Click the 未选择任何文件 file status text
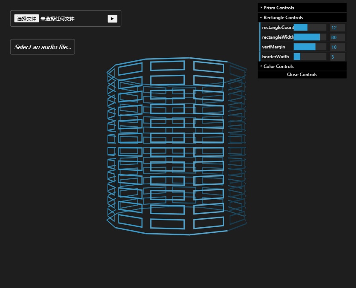The width and height of the screenshot is (356, 288). coord(57,19)
